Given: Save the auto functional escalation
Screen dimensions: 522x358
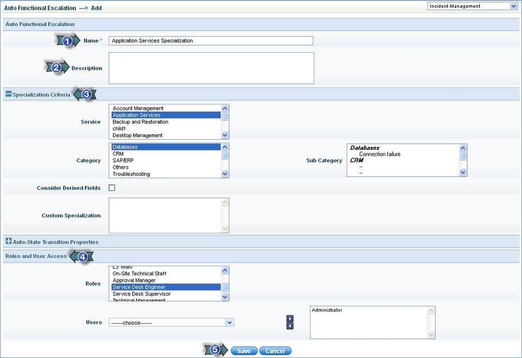Looking at the screenshot, I should 244,351.
